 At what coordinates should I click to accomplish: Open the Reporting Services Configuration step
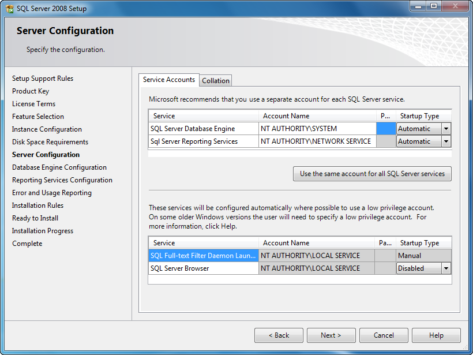point(62,180)
